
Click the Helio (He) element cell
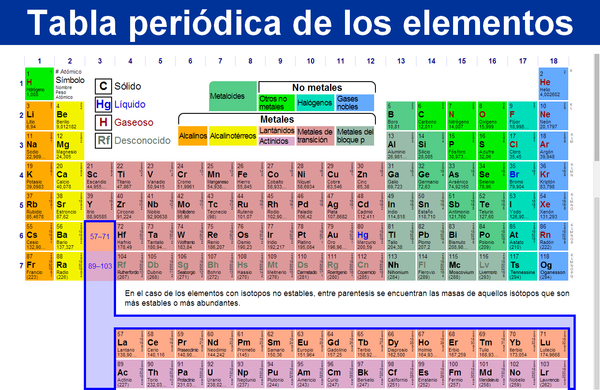[x=553, y=84]
